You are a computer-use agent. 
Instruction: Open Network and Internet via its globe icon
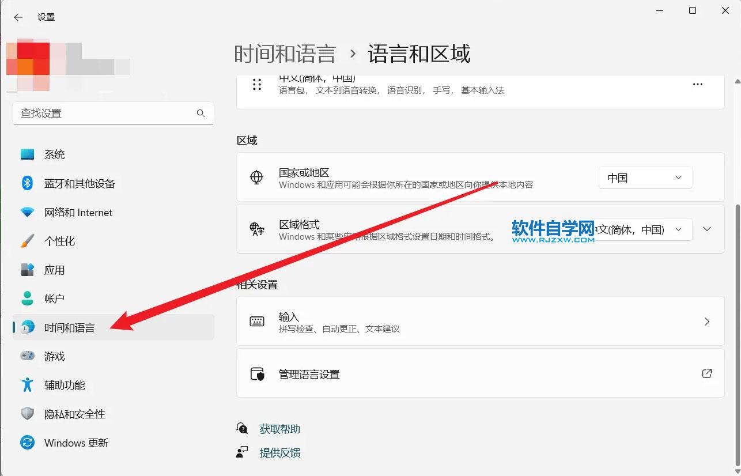27,212
